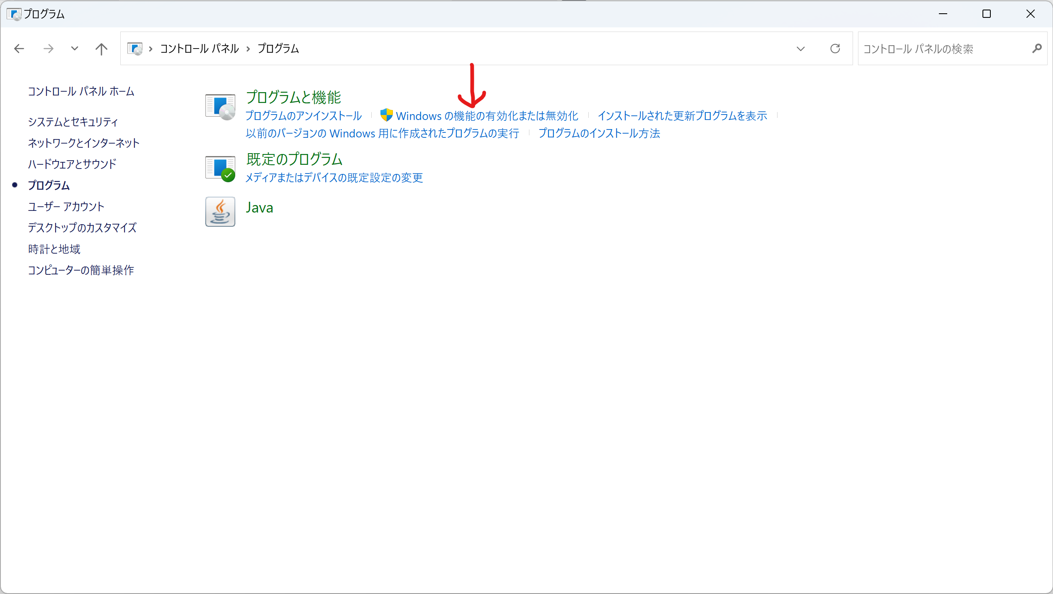Viewport: 1053px width, 594px height.
Task: Click the Java heading link
Action: click(x=259, y=208)
